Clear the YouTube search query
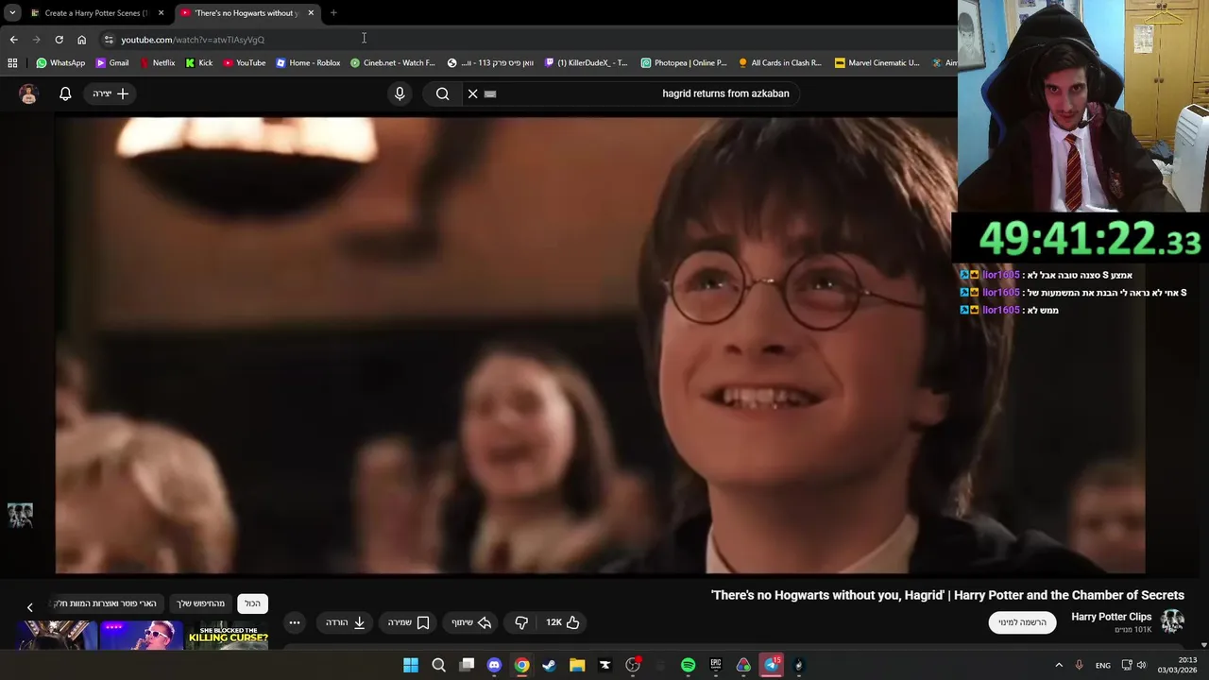The width and height of the screenshot is (1209, 680). (473, 93)
